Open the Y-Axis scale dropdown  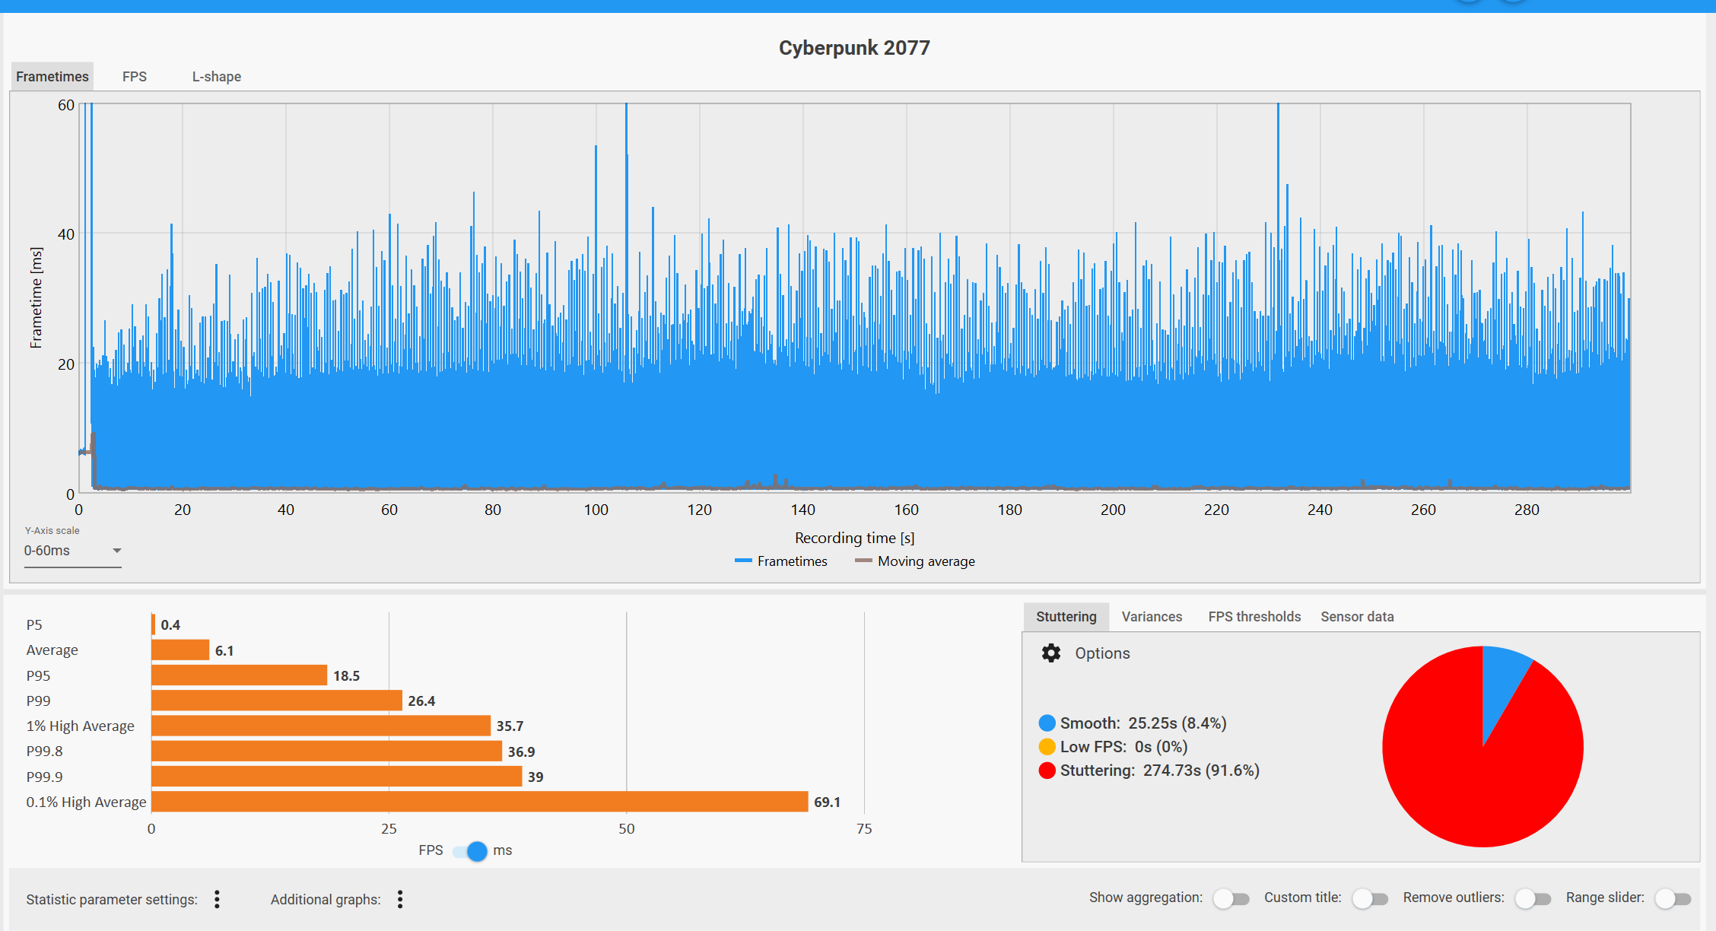click(x=72, y=551)
